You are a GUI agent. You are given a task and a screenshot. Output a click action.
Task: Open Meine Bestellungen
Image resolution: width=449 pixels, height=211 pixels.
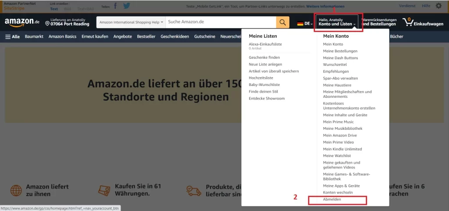click(x=340, y=51)
